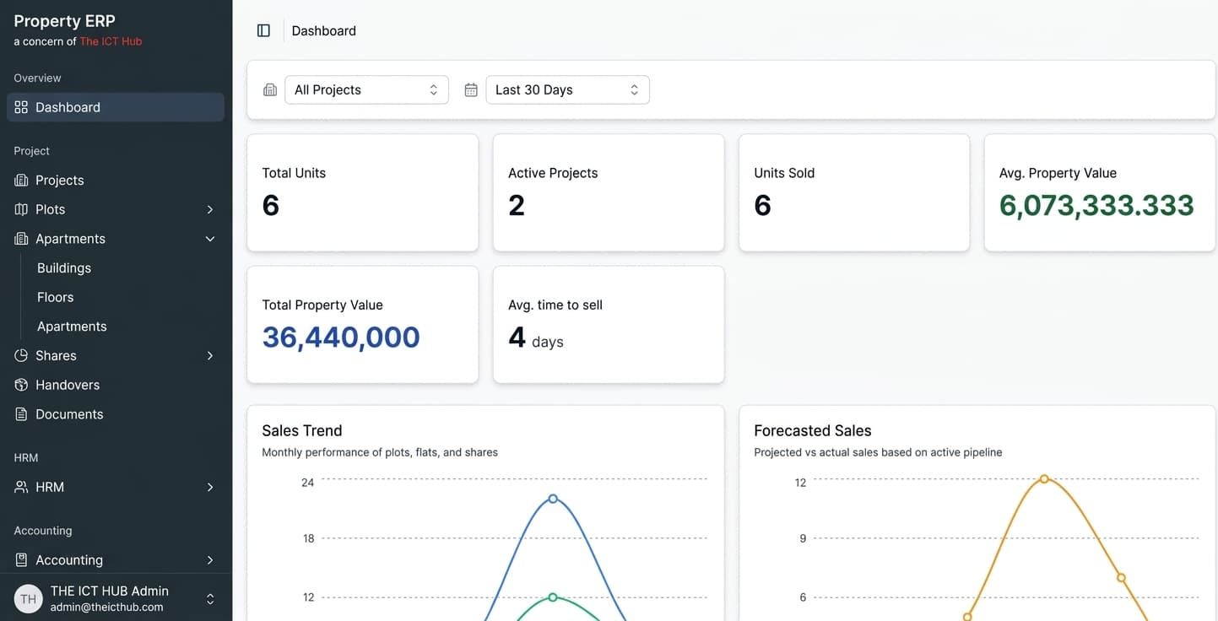Expand the Accounting submenu chevron
The height and width of the screenshot is (621, 1218).
tap(210, 560)
